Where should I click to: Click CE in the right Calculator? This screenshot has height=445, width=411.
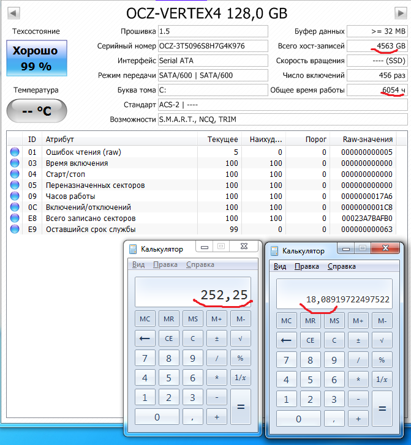tap(310, 340)
